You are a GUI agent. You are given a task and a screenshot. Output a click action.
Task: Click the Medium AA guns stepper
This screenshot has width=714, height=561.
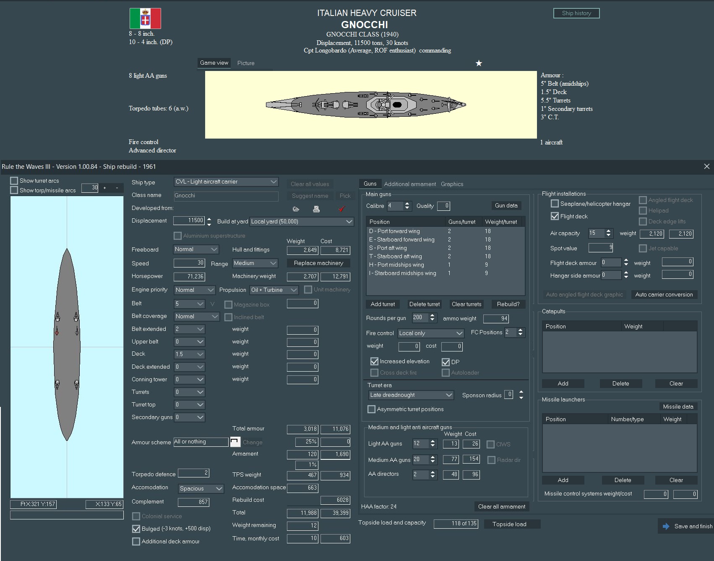pos(433,459)
